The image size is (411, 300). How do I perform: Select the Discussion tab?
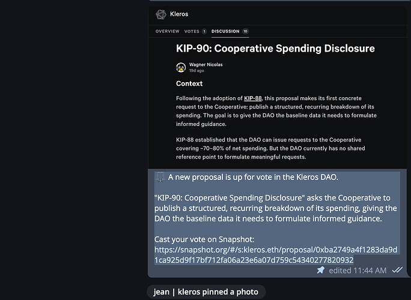pos(225,31)
